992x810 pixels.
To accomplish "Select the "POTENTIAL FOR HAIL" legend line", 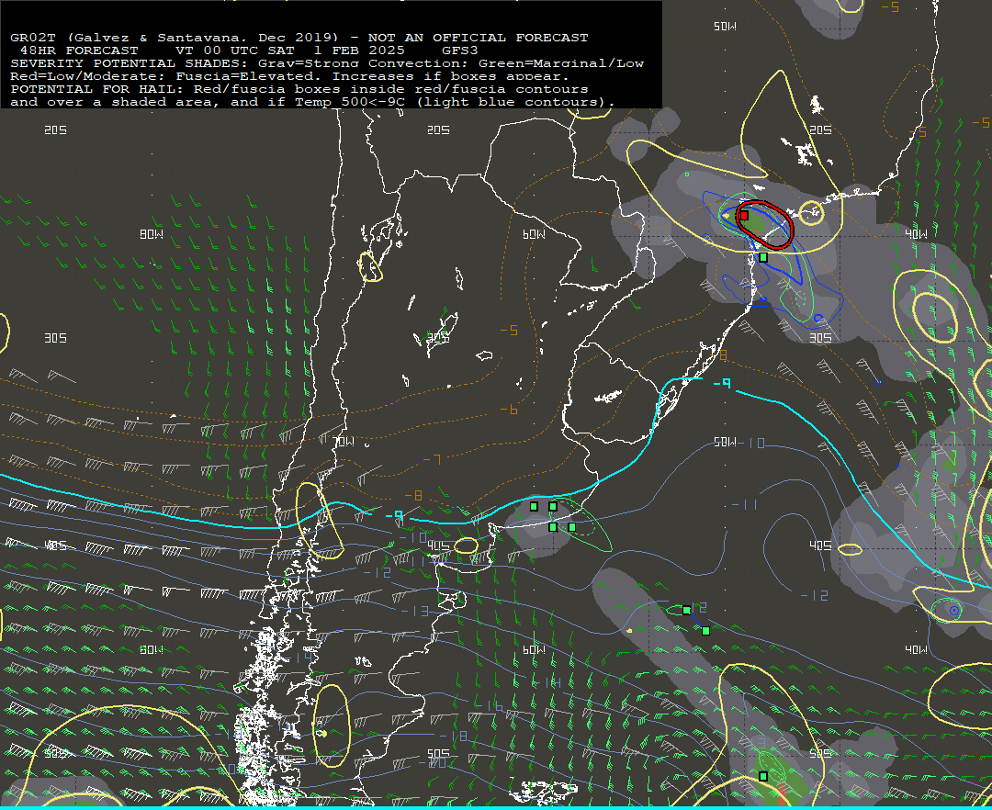I will [299, 89].
